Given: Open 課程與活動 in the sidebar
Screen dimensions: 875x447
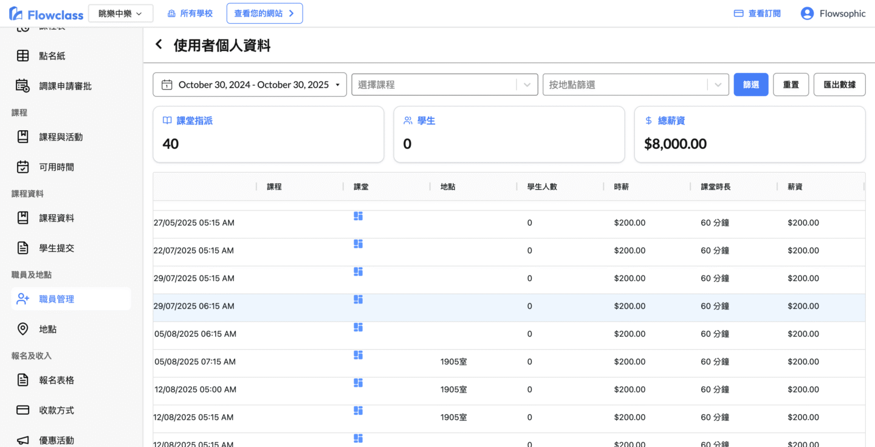Looking at the screenshot, I should 61,137.
